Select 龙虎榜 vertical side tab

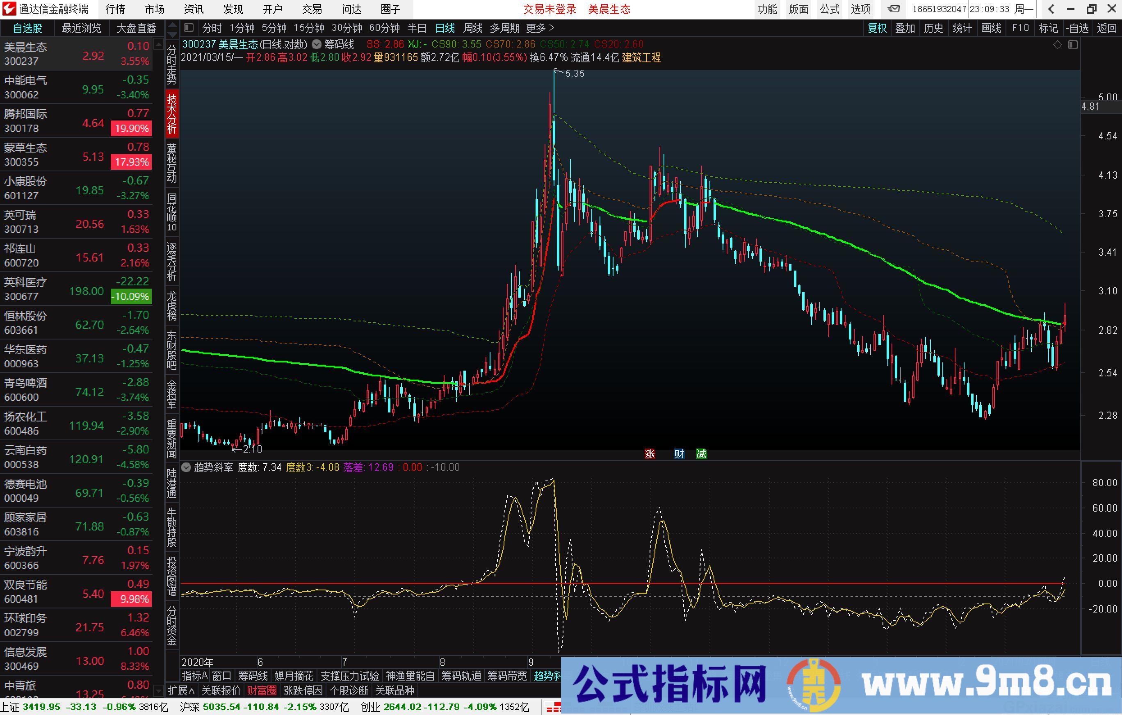[x=172, y=305]
